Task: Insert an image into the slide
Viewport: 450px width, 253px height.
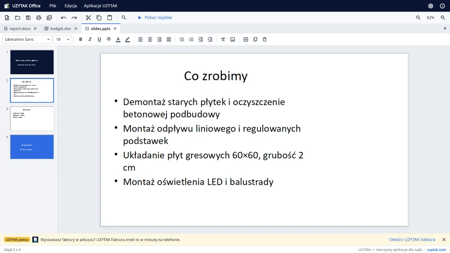Action: (x=232, y=39)
